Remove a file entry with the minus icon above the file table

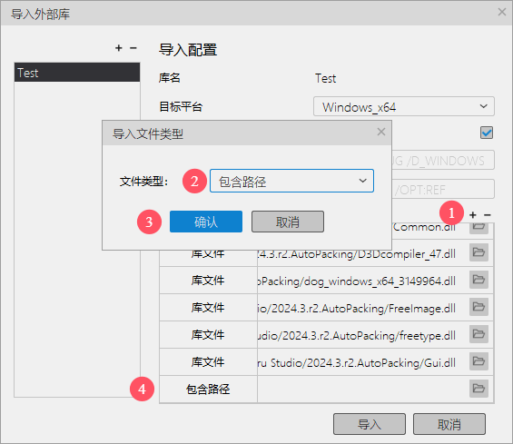pos(488,215)
